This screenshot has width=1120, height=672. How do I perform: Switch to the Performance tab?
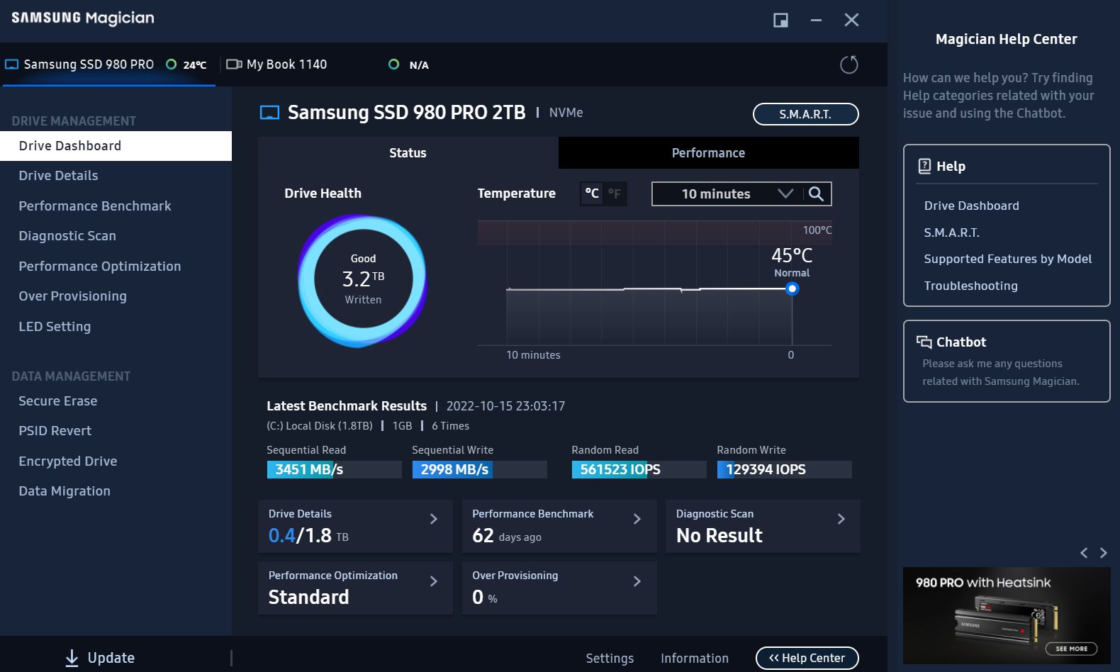[x=709, y=152]
